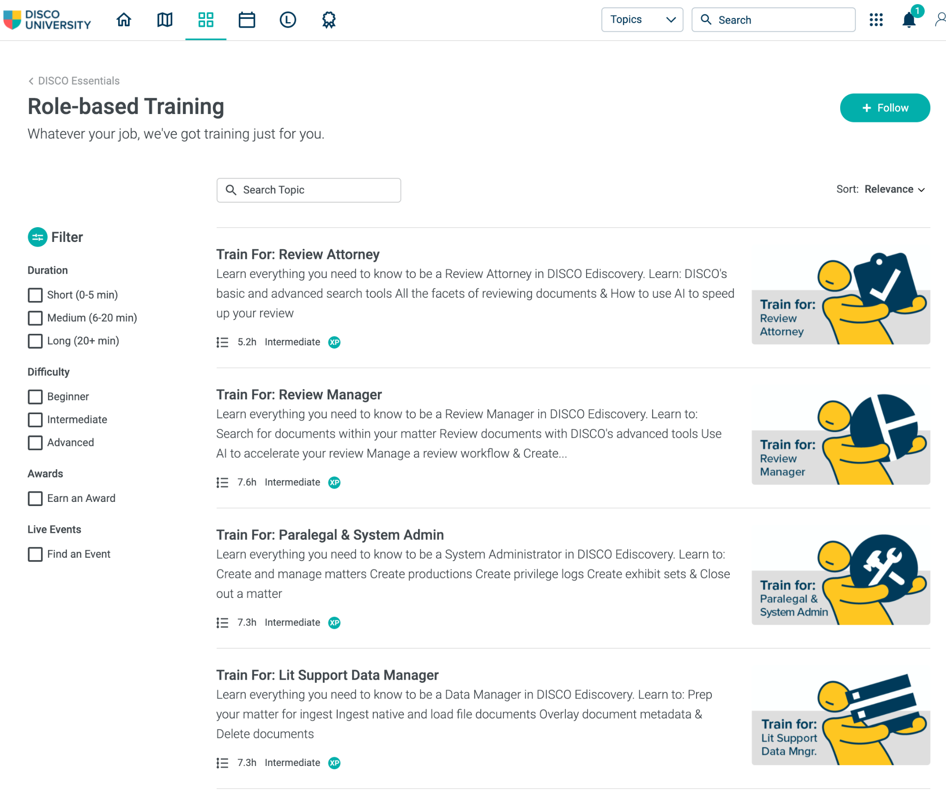946x790 pixels.
Task: Click XP badge for Lit Support Data Manager
Action: (x=334, y=763)
